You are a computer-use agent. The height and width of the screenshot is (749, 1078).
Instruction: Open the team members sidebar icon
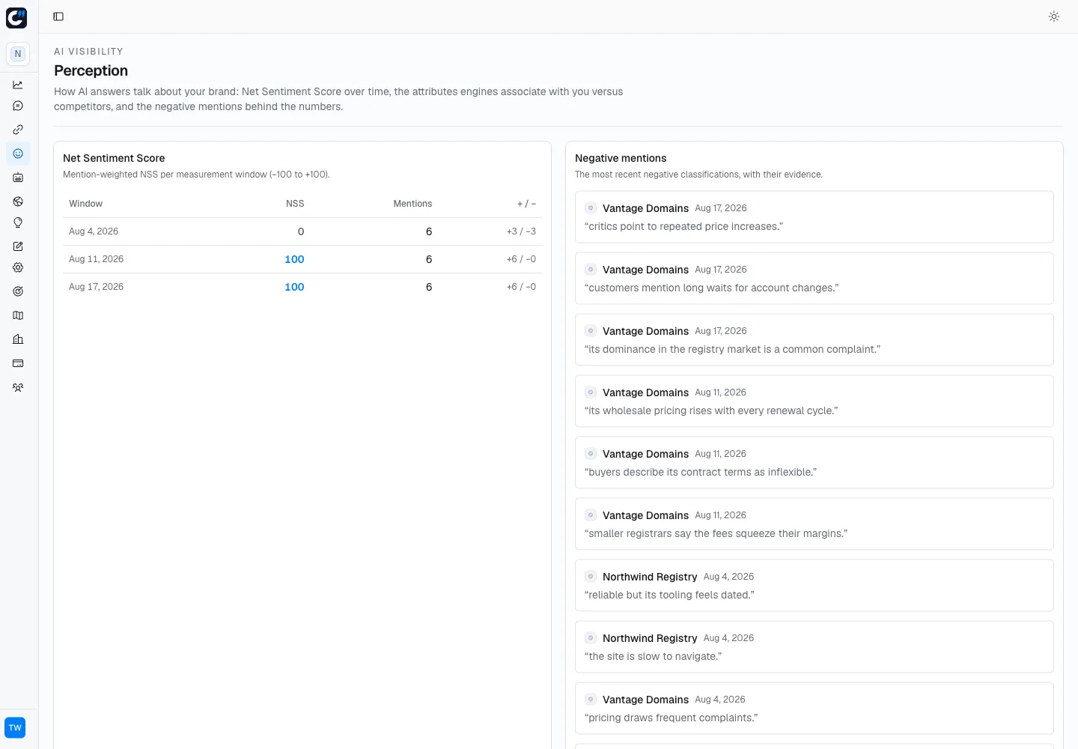(18, 387)
